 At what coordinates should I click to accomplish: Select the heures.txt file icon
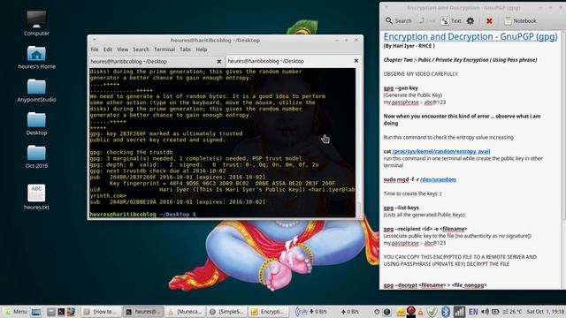[x=36, y=196]
